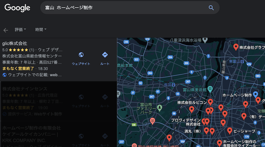This screenshot has height=147, width=265.
Task: Click map pin for 株式会社グラフ
Action: pyautogui.click(x=236, y=47)
